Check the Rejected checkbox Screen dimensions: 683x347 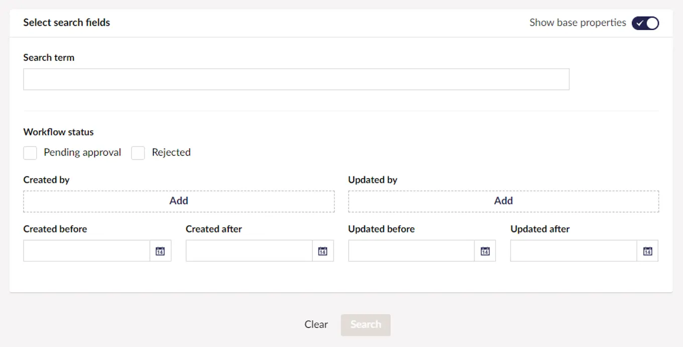click(138, 153)
